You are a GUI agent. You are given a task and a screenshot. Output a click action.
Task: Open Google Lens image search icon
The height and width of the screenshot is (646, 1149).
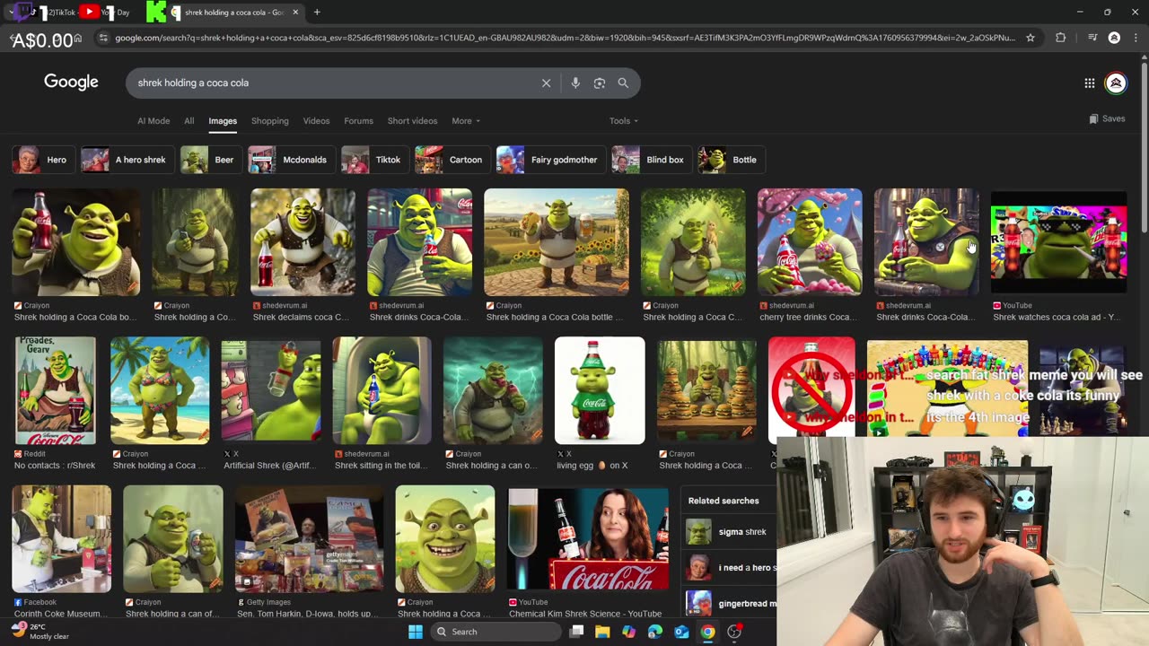tap(600, 83)
